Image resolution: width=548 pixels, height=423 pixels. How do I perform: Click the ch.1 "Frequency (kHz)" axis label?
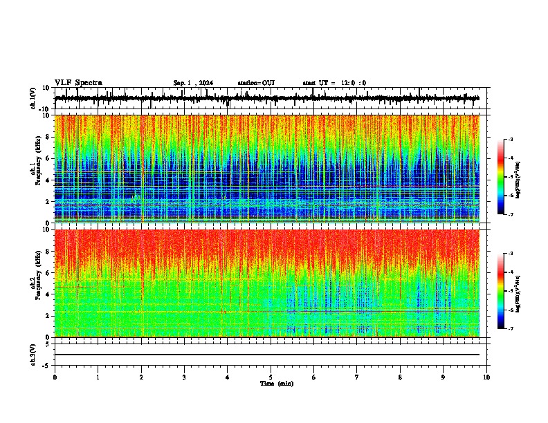[38, 161]
